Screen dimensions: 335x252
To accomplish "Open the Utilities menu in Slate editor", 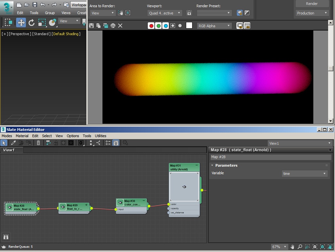I will [100, 136].
